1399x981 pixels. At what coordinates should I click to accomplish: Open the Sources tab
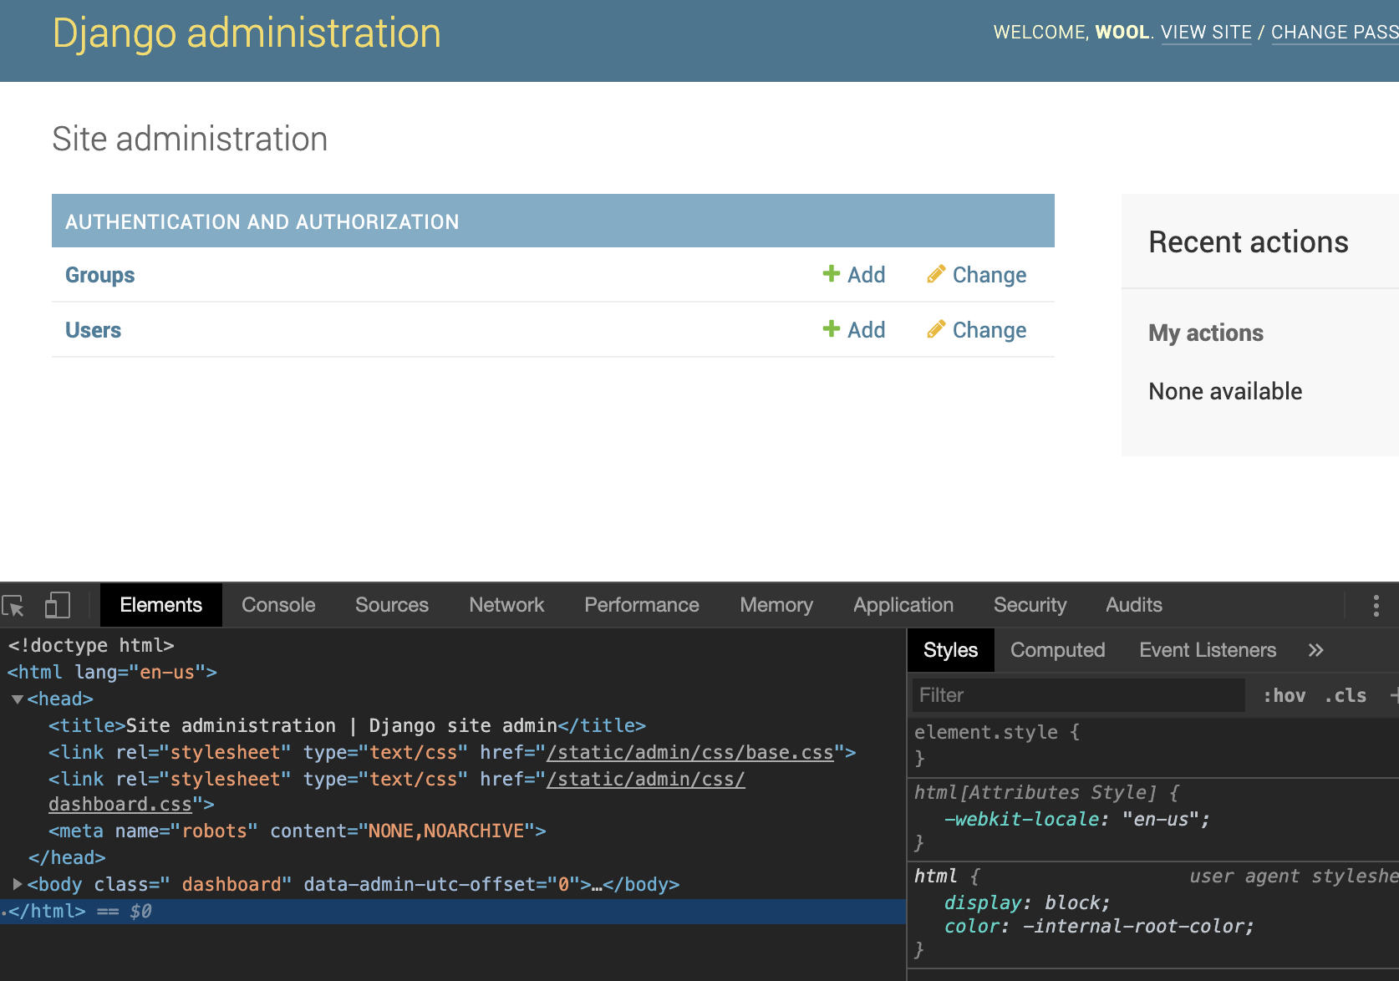(x=392, y=605)
